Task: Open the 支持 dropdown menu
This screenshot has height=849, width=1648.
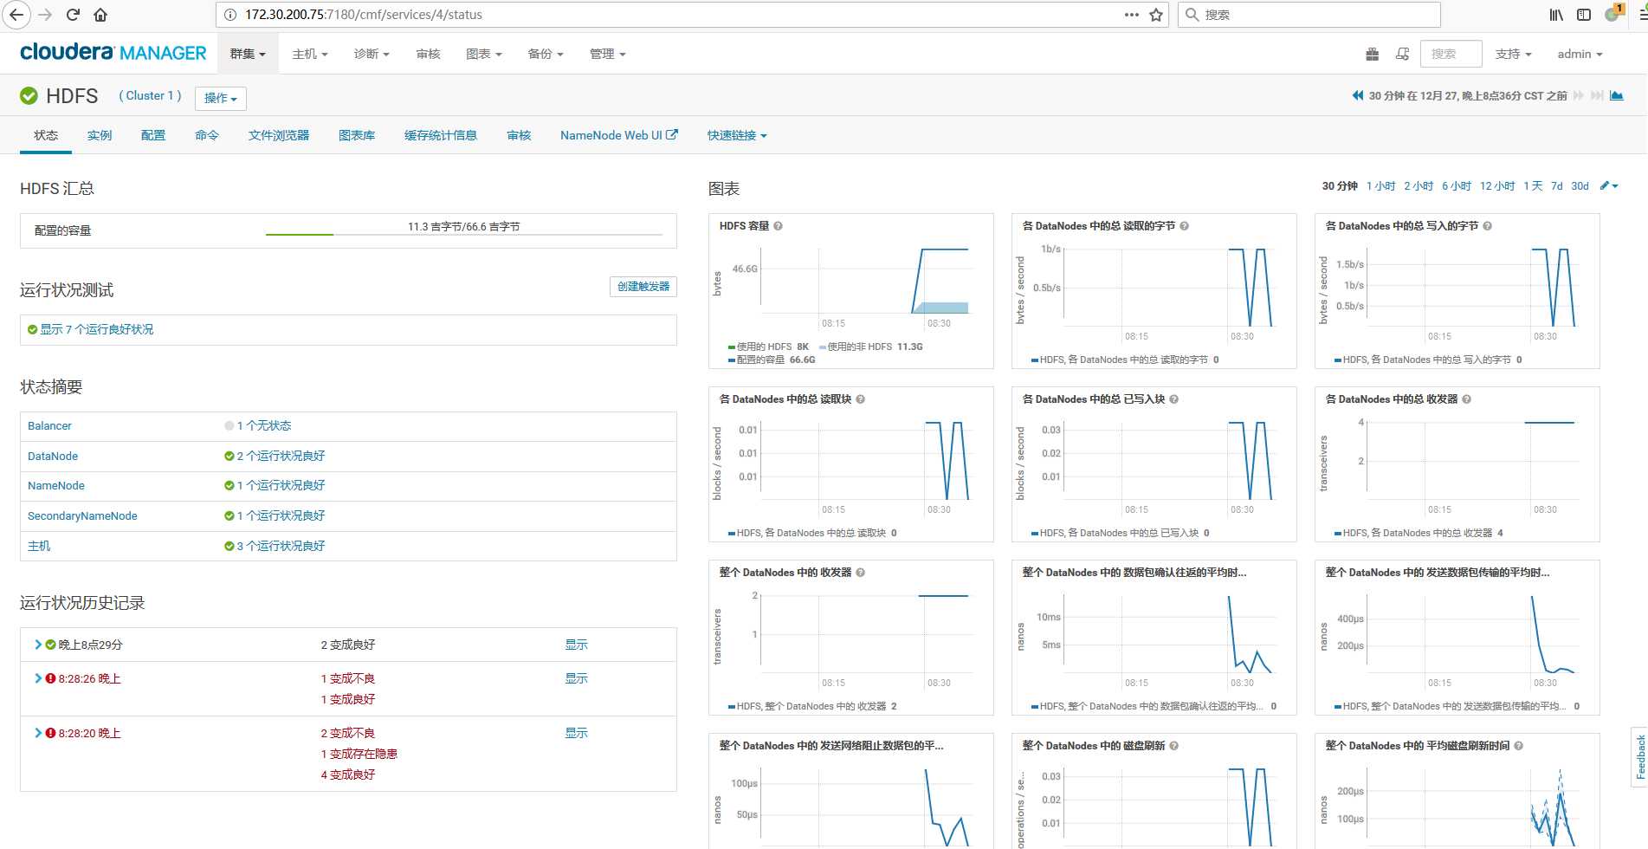Action: (1513, 54)
